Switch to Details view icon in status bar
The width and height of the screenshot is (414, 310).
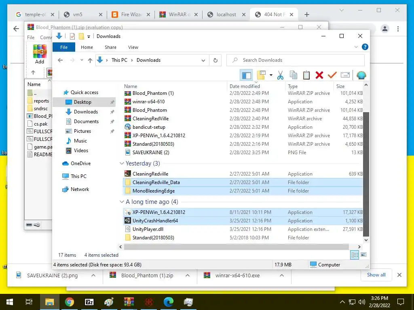pyautogui.click(x=355, y=255)
